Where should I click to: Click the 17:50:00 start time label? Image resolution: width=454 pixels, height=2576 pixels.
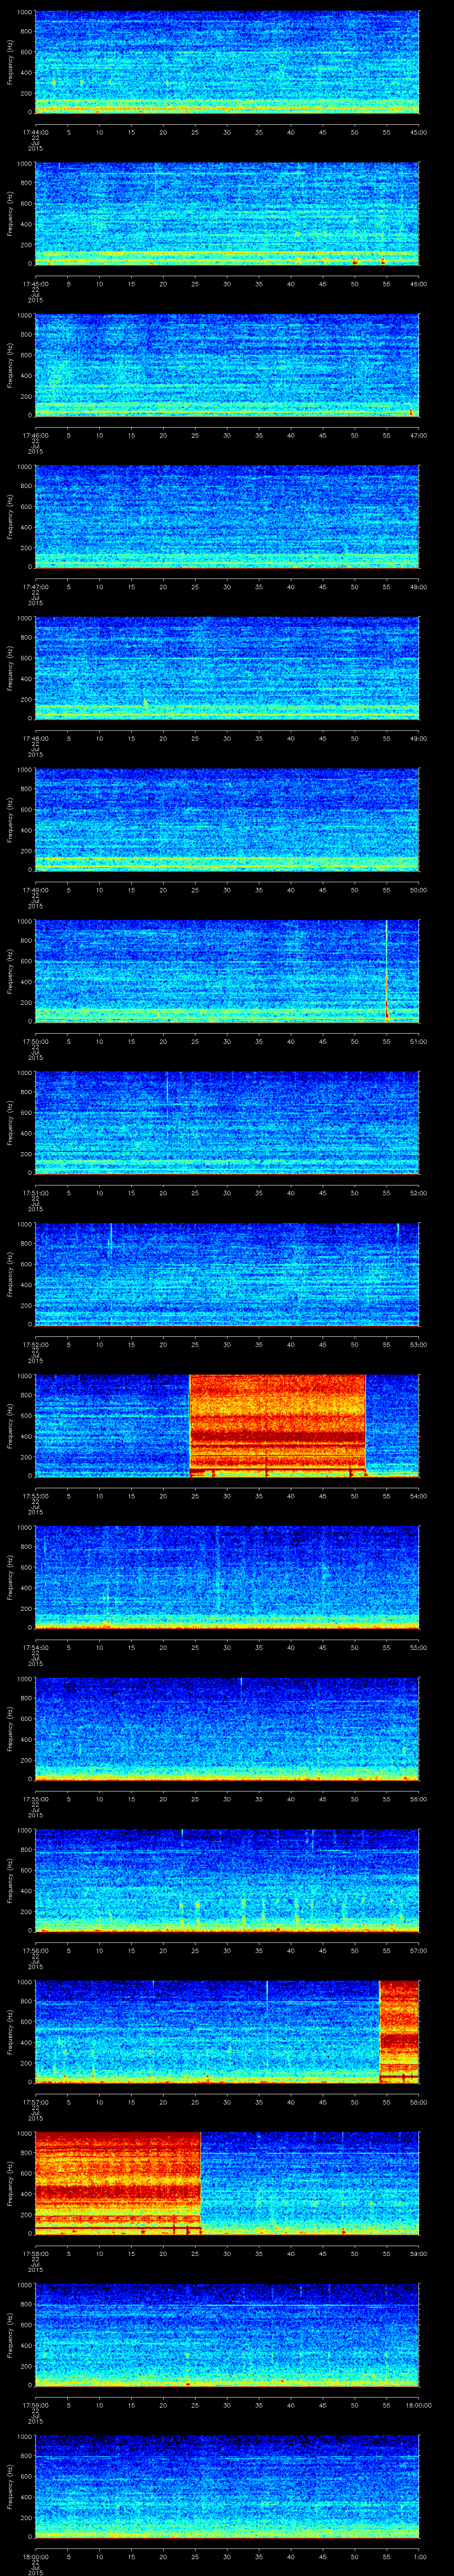point(35,1041)
